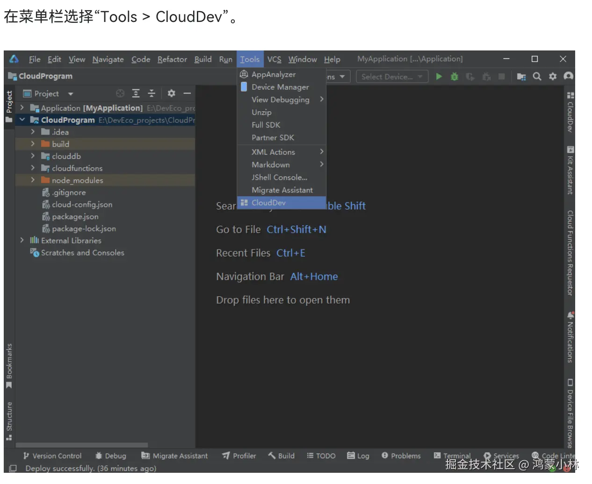Click the green Run triangle icon

pos(439,76)
